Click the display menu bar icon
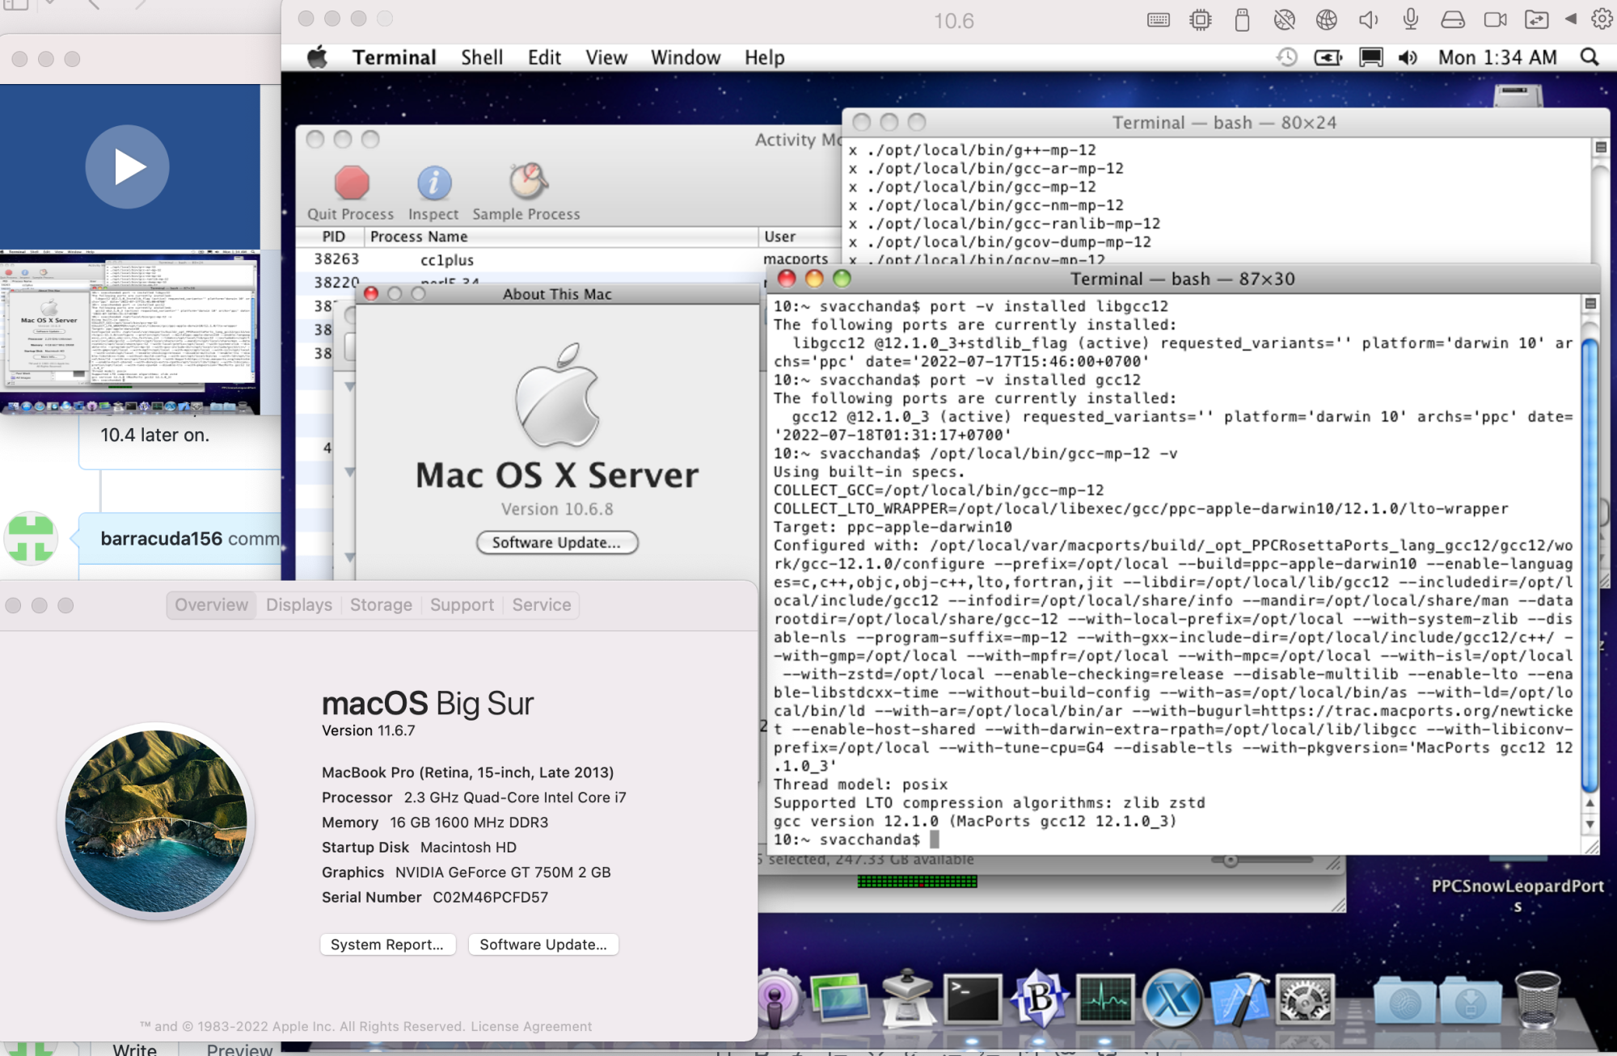This screenshot has width=1617, height=1056. point(1371,57)
